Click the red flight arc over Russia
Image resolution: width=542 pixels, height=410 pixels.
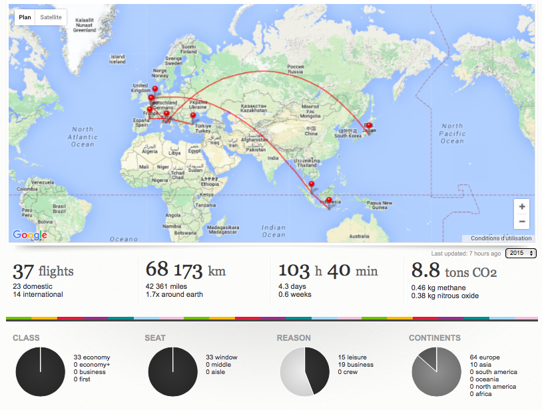[263, 71]
